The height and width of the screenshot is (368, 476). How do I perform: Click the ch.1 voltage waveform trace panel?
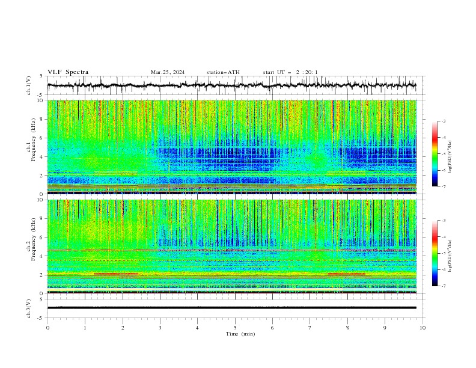pos(232,85)
